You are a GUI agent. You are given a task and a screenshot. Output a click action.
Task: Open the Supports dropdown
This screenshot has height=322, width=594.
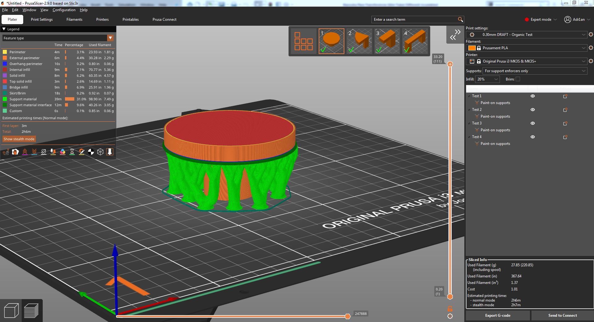tap(535, 71)
